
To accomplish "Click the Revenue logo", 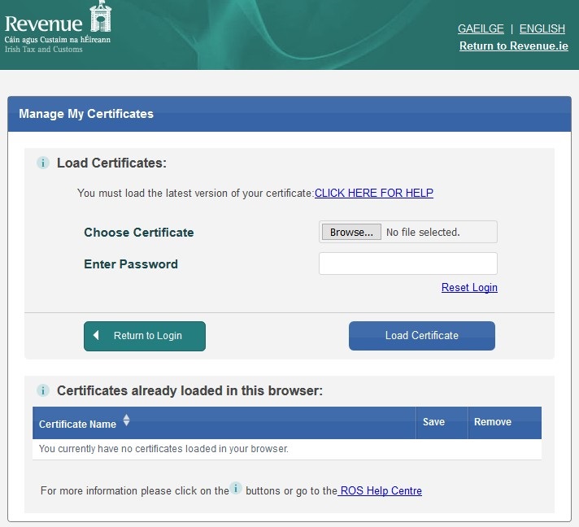I will pos(58,27).
